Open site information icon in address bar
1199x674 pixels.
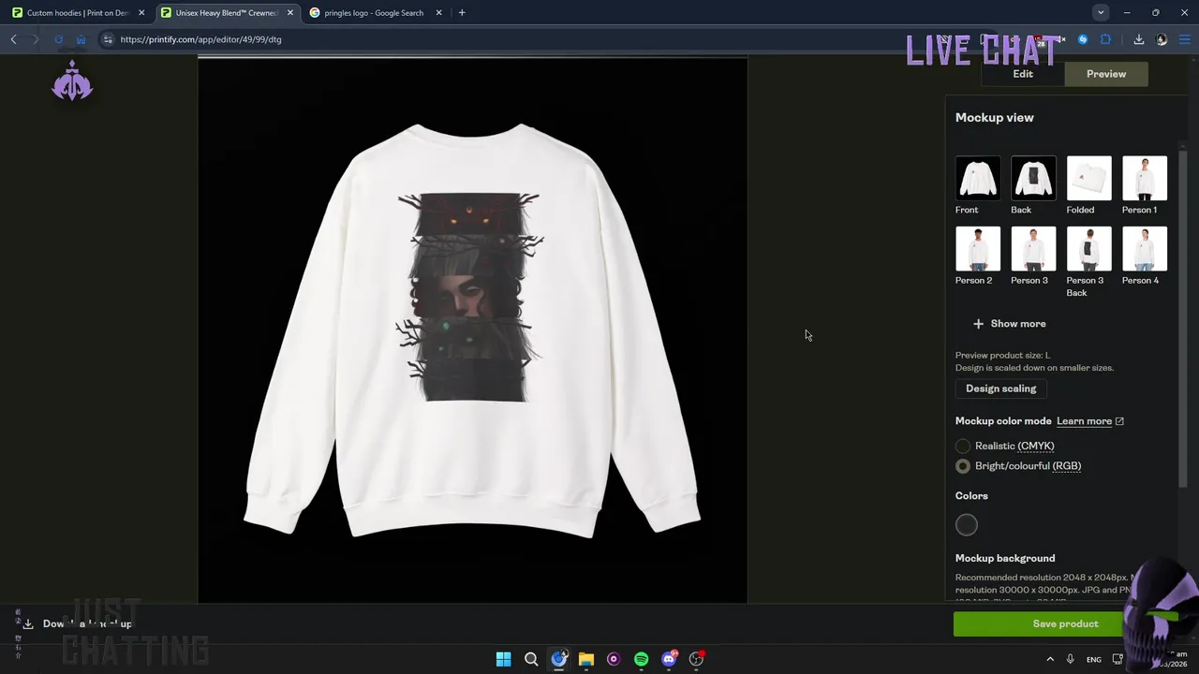[108, 39]
